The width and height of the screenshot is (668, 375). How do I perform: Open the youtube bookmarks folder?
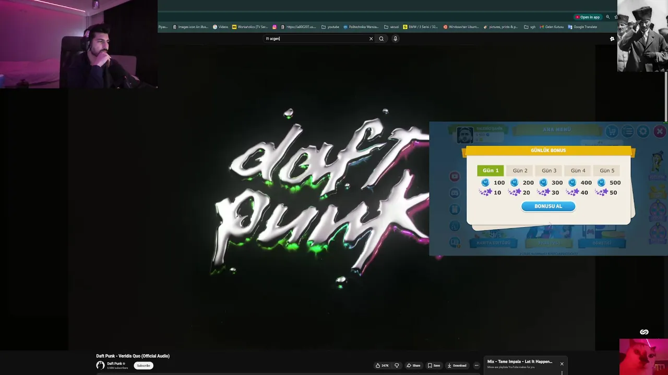click(x=330, y=27)
